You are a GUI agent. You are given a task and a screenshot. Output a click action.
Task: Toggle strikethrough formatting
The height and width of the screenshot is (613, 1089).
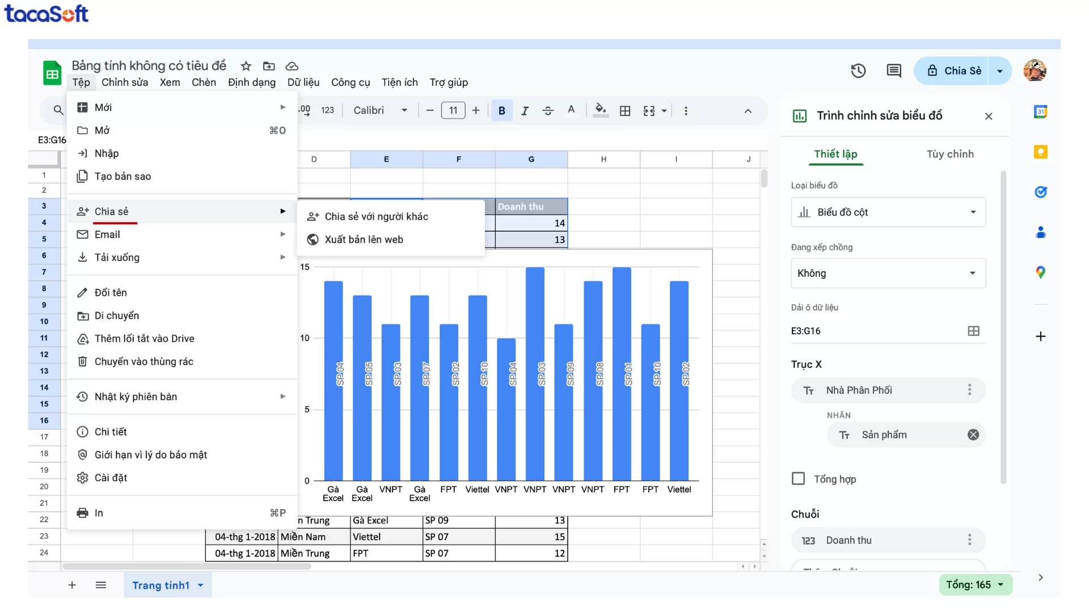click(547, 110)
